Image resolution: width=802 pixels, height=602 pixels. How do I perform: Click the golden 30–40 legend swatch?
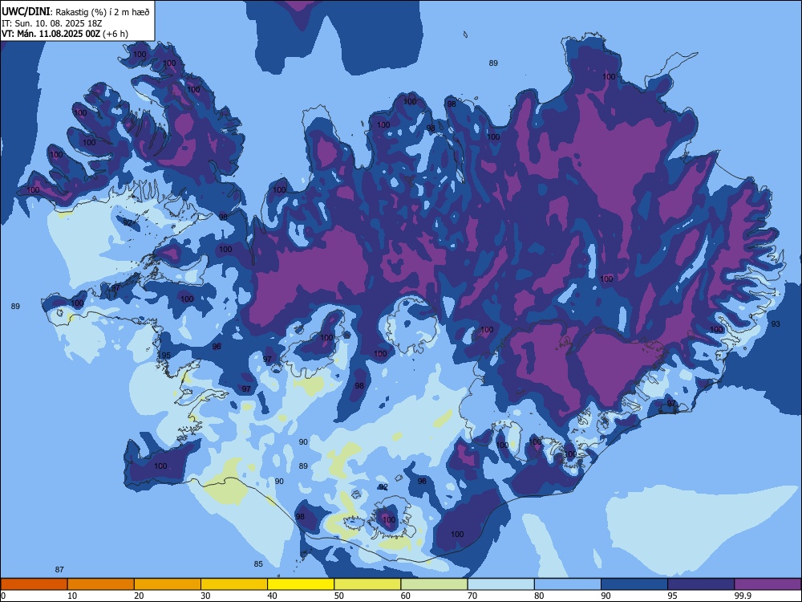pyautogui.click(x=234, y=584)
